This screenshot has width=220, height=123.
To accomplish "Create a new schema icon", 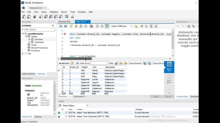I will 41,17.
